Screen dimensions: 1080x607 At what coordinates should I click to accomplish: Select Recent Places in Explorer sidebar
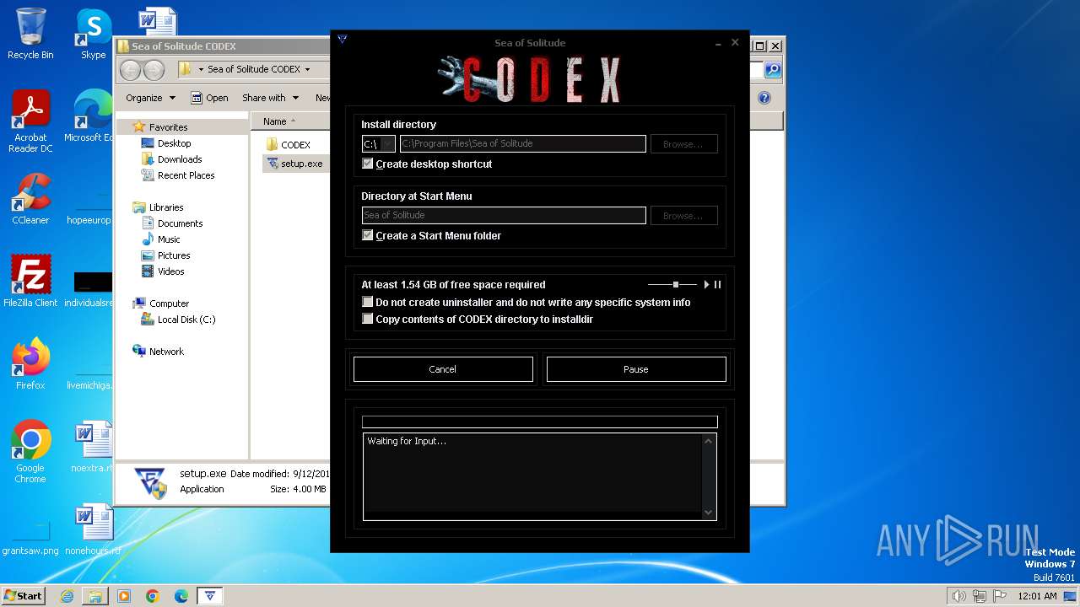click(x=186, y=175)
